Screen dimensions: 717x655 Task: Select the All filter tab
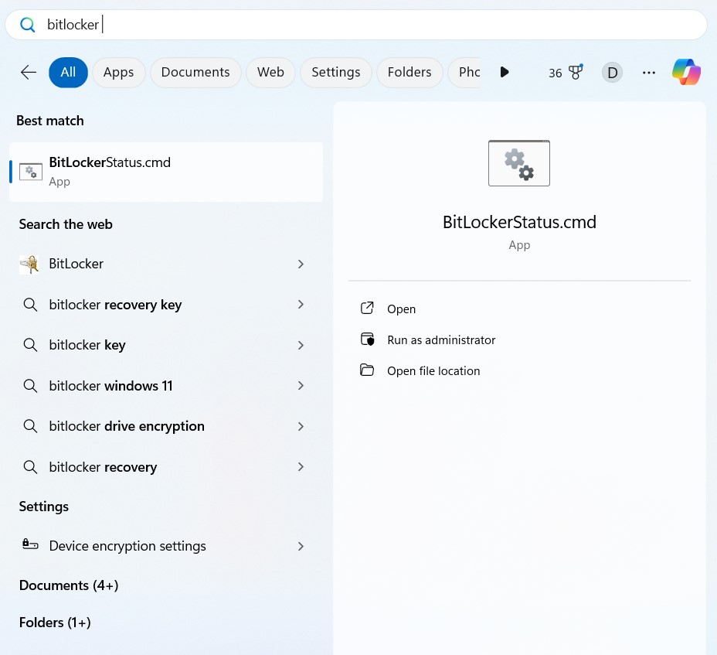coord(68,73)
